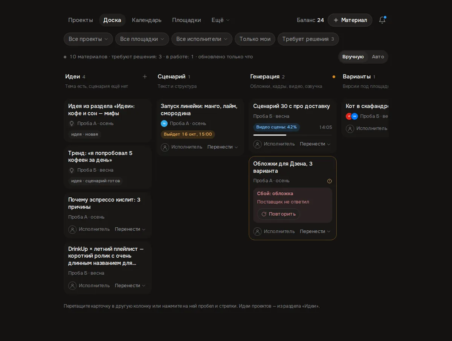Expand the Ещё navigation menu
452x341 pixels.
coord(220,20)
